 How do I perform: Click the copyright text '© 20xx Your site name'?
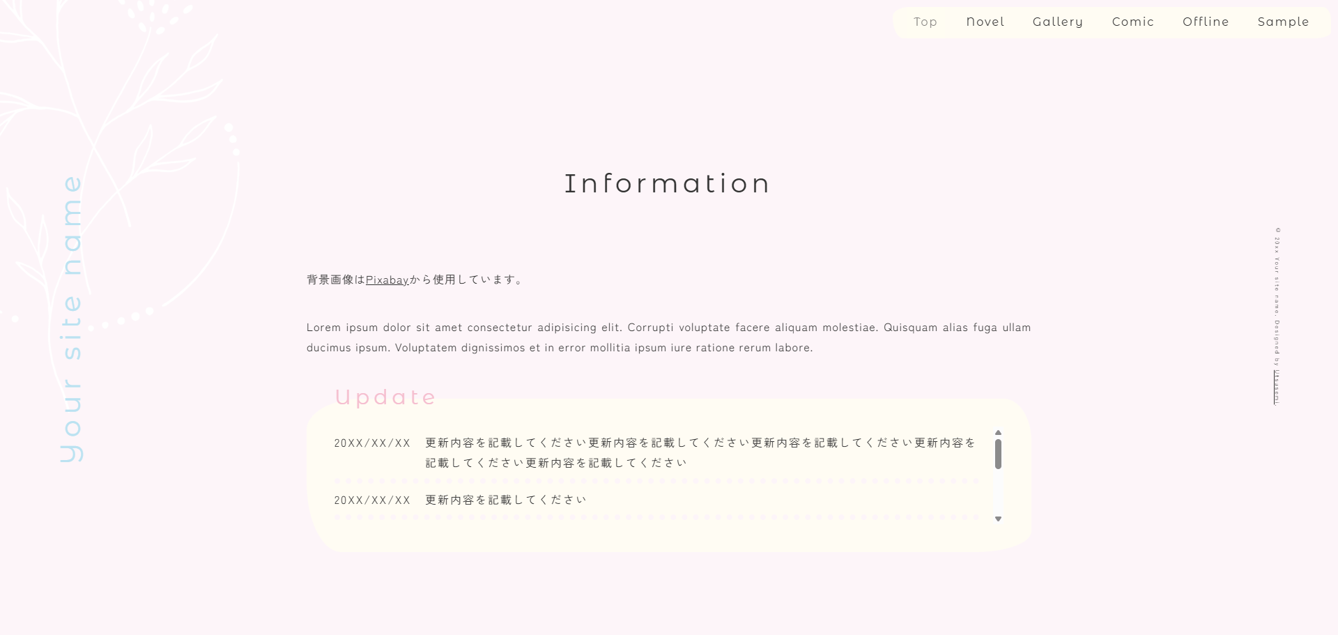[1277, 272]
